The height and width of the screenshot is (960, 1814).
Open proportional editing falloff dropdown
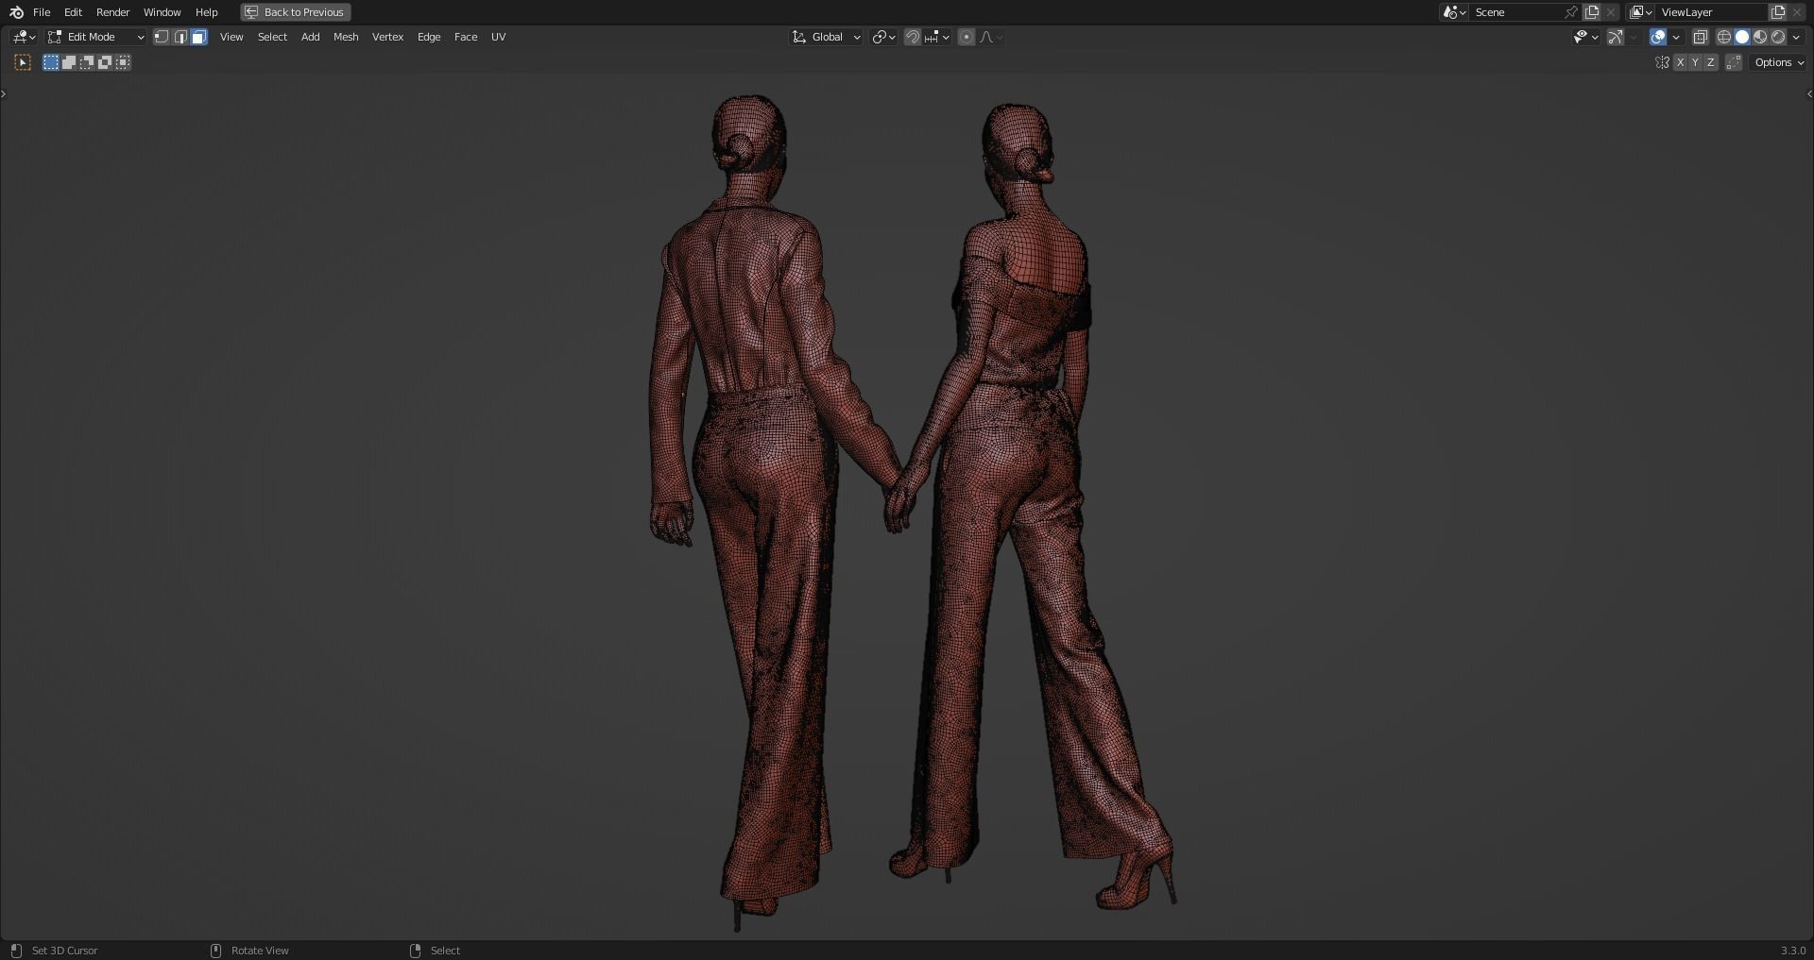[991, 37]
